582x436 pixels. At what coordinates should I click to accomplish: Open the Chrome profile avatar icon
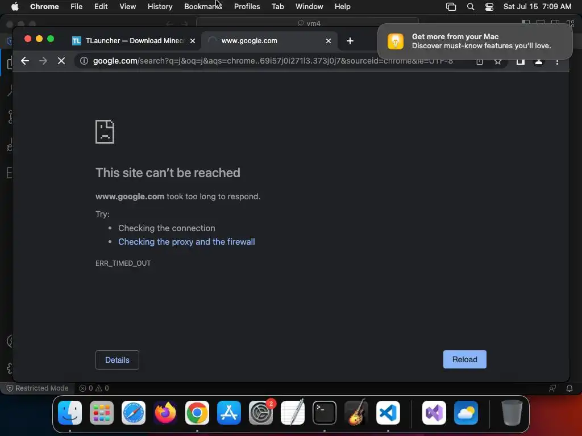click(x=539, y=61)
